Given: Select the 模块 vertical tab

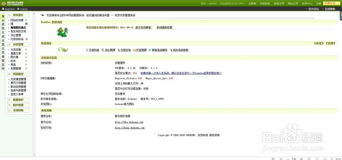Looking at the screenshot, I should point(3,26).
